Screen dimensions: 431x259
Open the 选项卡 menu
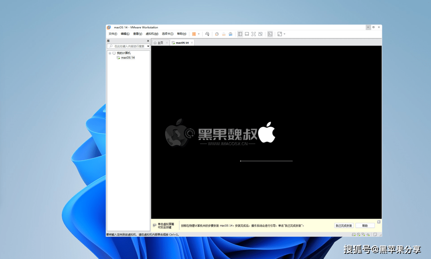pos(167,34)
